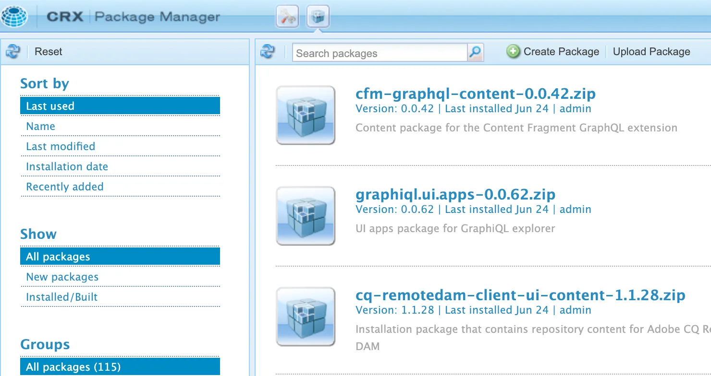Screen dimensions: 711x376
Task: Select All packages (115) group
Action: [73, 367]
